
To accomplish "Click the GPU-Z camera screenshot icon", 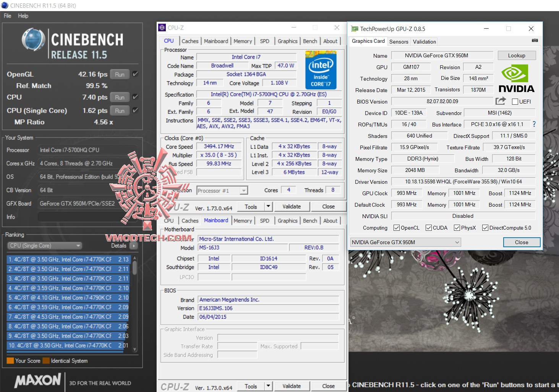I will 535,40.
